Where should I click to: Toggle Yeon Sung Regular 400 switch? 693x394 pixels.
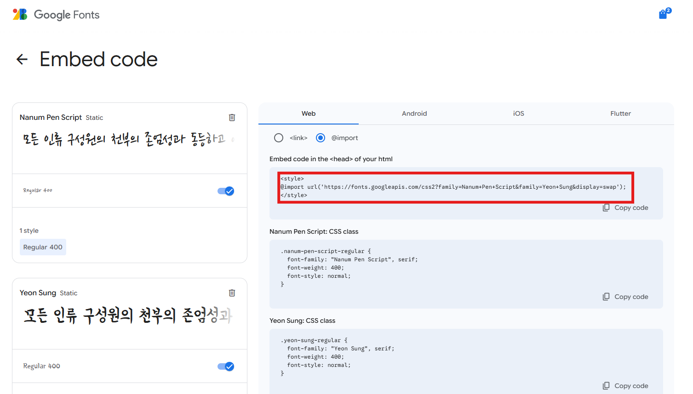[x=226, y=366]
